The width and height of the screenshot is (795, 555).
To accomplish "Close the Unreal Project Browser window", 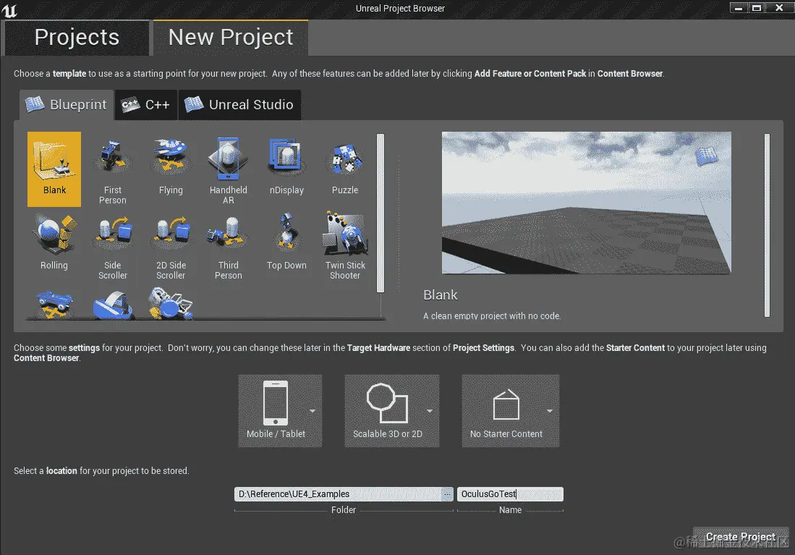I will point(779,8).
